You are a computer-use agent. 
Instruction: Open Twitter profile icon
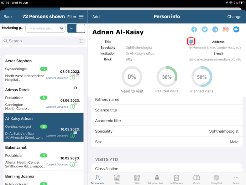coord(205,29)
